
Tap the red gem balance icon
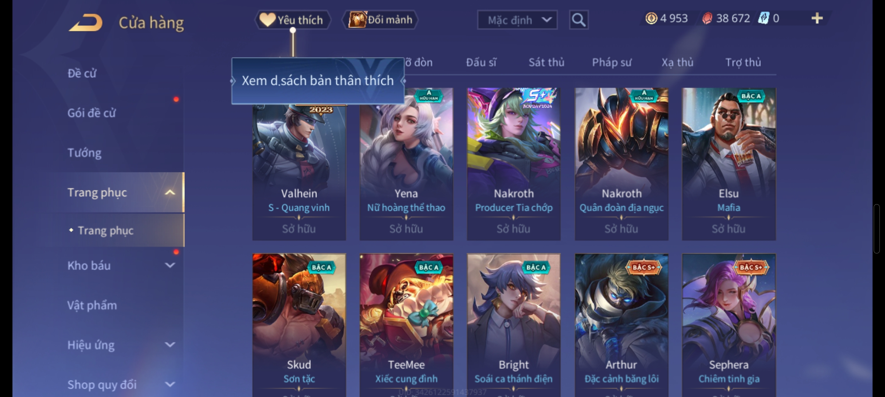(x=707, y=18)
